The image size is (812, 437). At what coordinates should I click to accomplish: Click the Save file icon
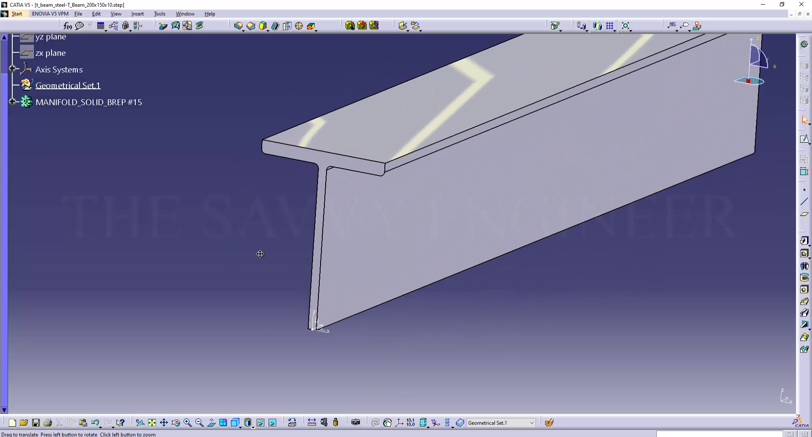click(36, 423)
